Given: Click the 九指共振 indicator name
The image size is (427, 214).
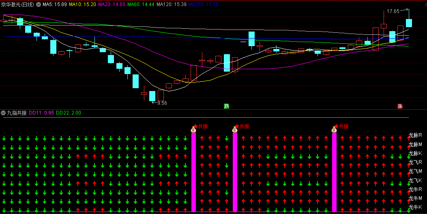Looking at the screenshot, I should coord(17,113).
